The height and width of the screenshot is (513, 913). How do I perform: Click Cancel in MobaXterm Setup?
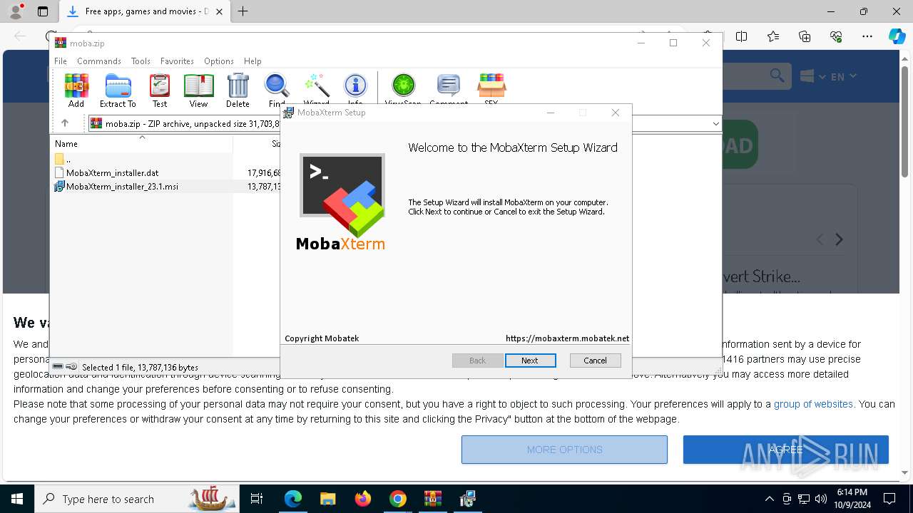click(x=595, y=361)
